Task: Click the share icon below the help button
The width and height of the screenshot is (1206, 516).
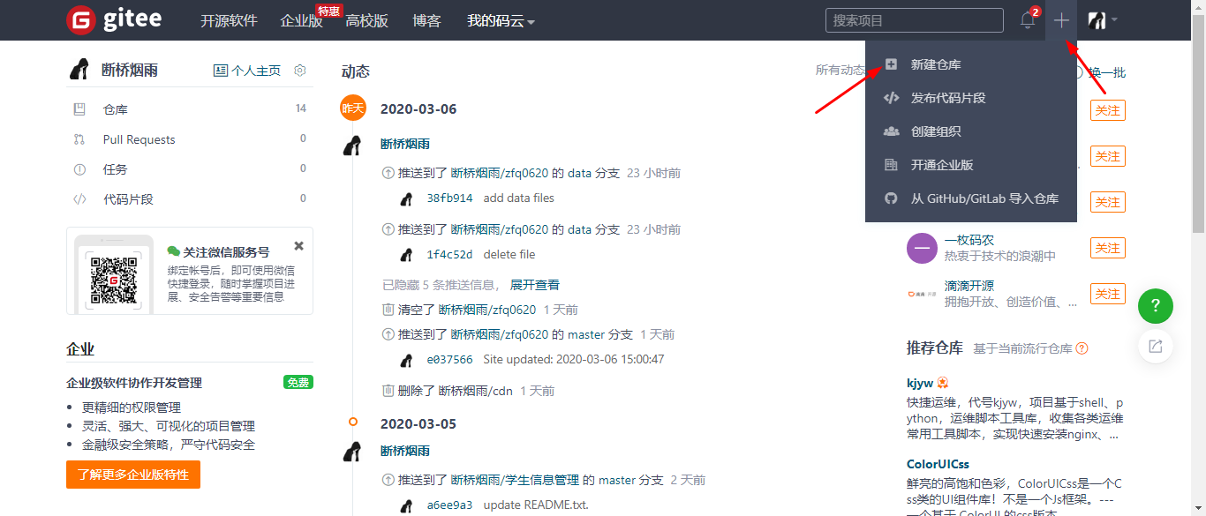Action: coord(1156,348)
